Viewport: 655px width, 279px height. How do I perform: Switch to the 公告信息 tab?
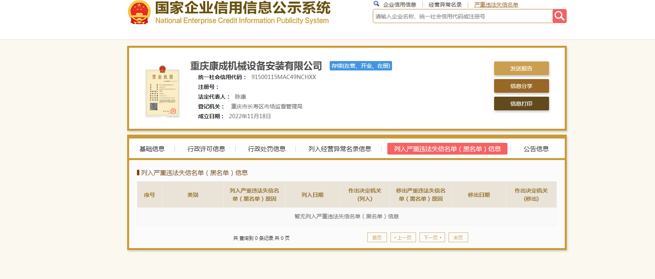(536, 149)
